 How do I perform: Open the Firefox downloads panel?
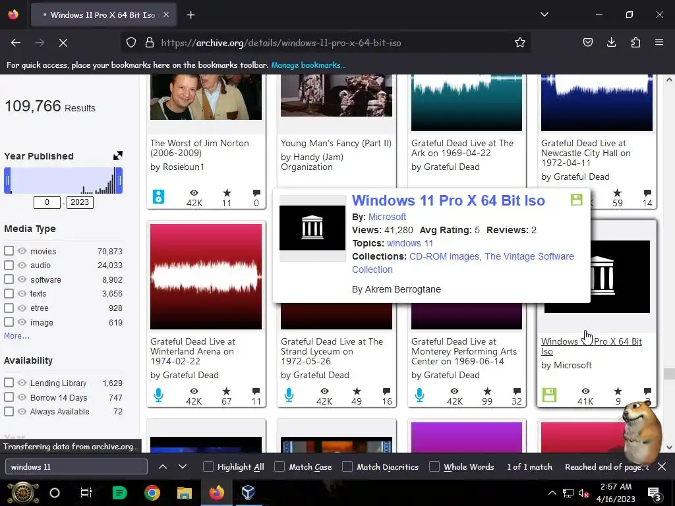(x=611, y=43)
